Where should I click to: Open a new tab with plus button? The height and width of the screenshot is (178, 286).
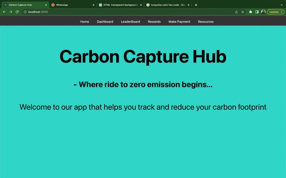[x=196, y=5]
